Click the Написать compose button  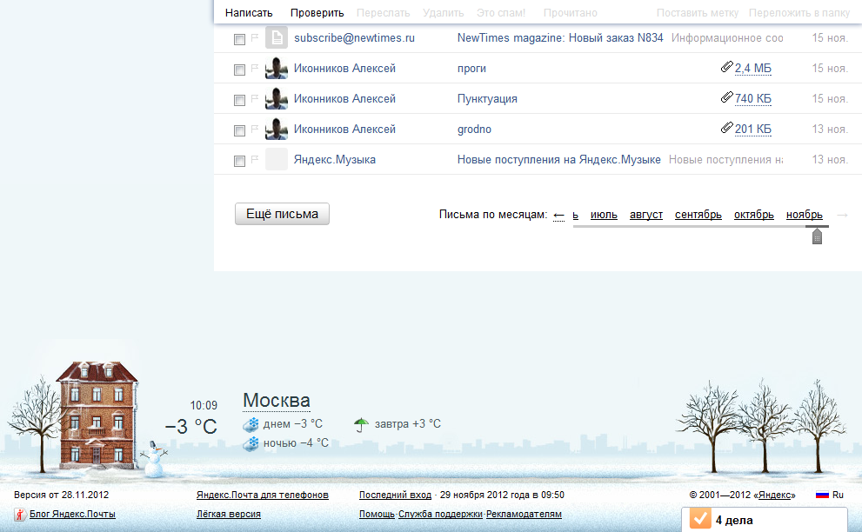tap(249, 13)
